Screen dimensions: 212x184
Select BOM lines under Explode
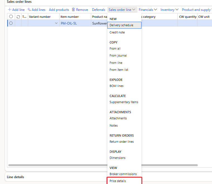tap(116, 86)
